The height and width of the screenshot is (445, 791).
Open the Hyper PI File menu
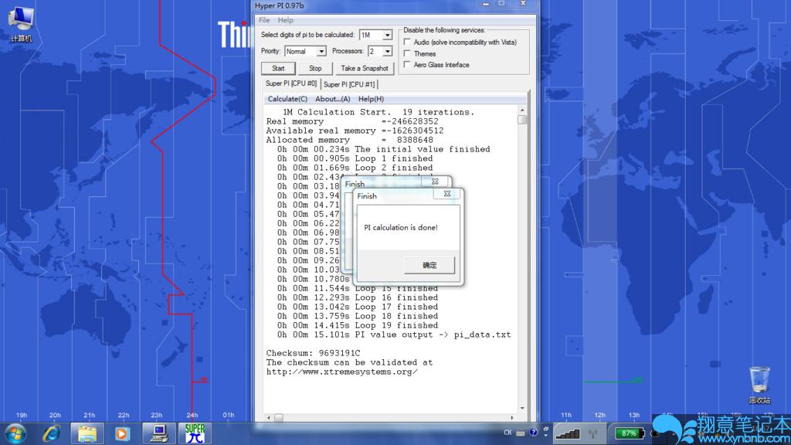coord(264,20)
